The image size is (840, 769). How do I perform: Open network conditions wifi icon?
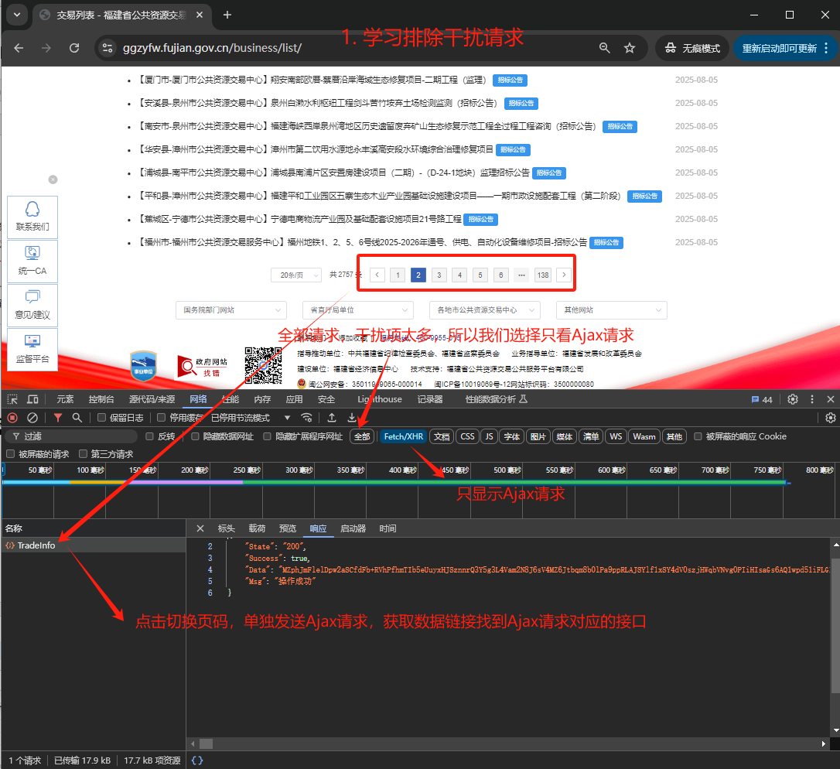[306, 418]
